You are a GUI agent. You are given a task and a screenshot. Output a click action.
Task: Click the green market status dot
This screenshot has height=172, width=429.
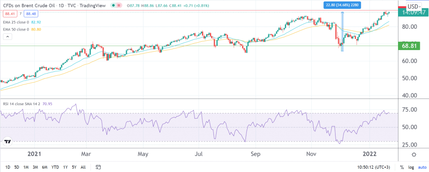[x=114, y=5]
